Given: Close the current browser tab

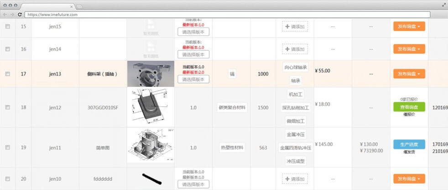Looking at the screenshot, I should point(72,6).
